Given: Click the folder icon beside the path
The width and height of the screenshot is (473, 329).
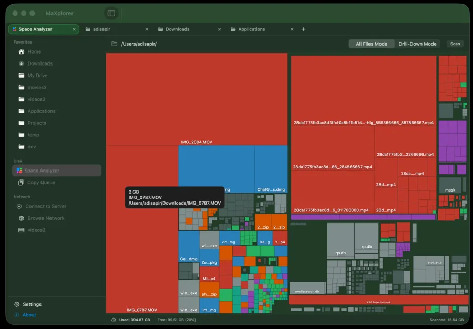Looking at the screenshot, I should click(115, 44).
